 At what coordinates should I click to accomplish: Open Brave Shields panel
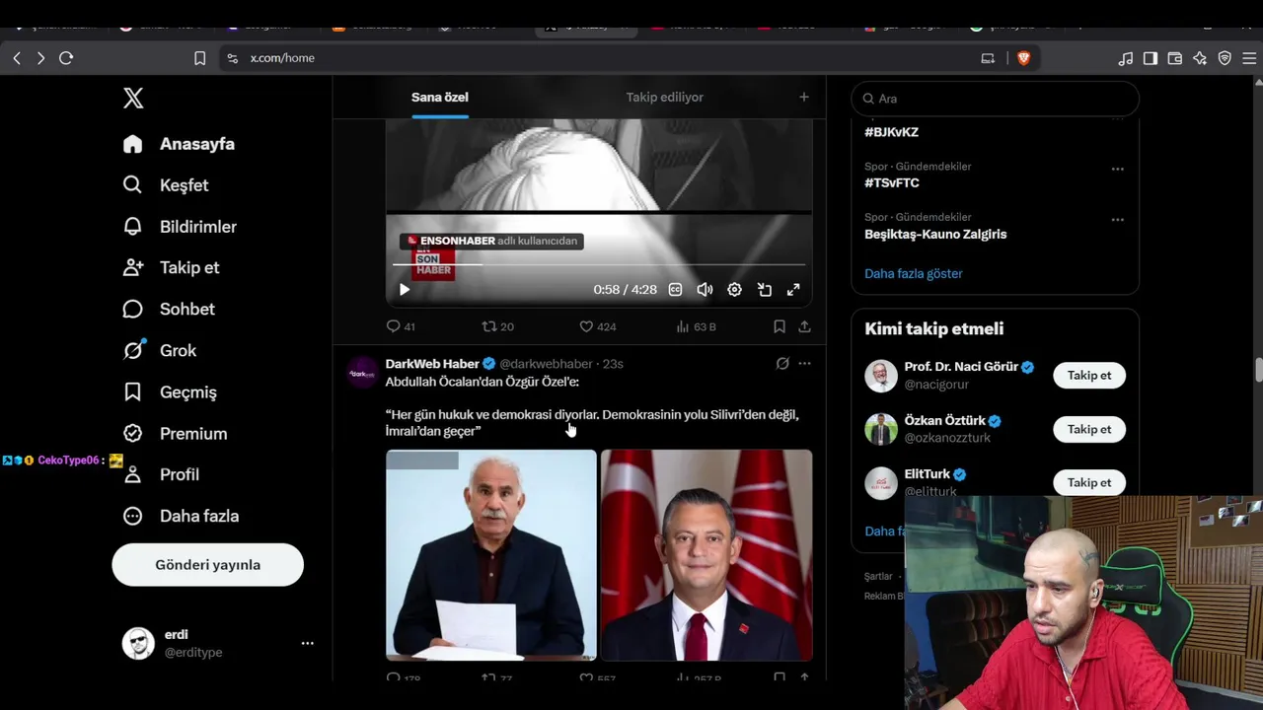[1023, 58]
